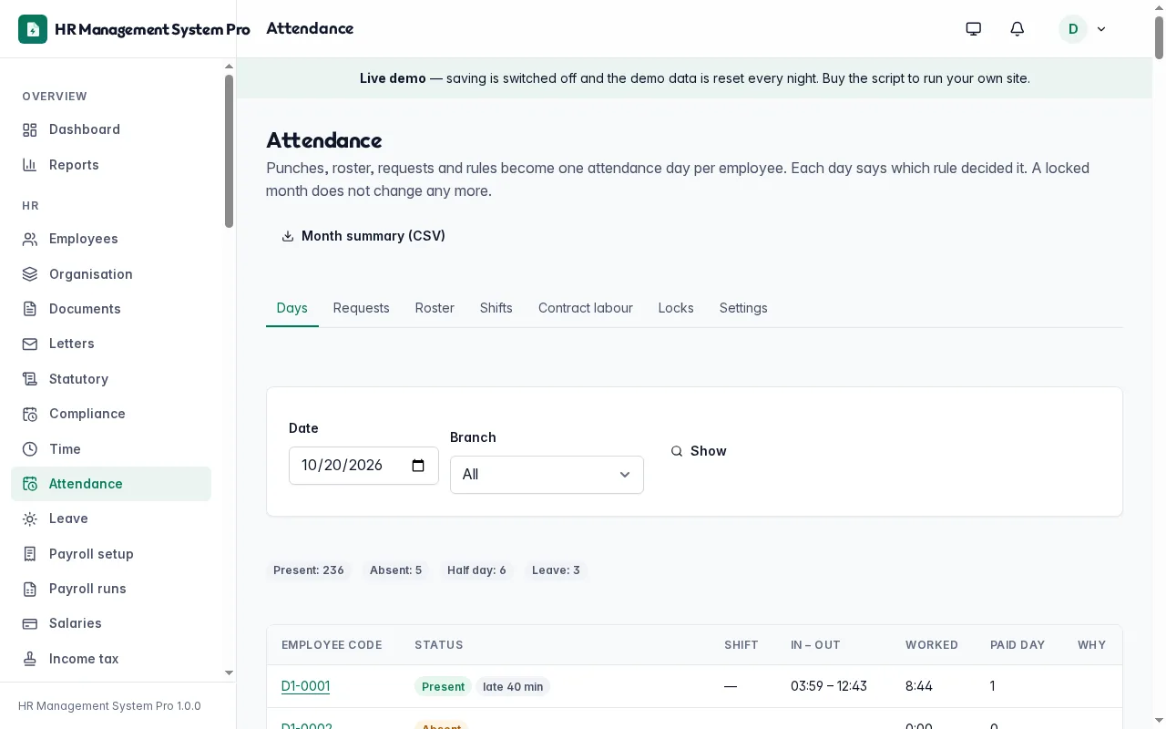Image resolution: width=1166 pixels, height=729 pixels.
Task: Open the calendar picker in Date field
Action: [418, 466]
